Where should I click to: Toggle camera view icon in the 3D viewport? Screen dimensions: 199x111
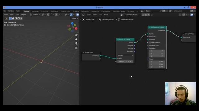tap(76, 43)
